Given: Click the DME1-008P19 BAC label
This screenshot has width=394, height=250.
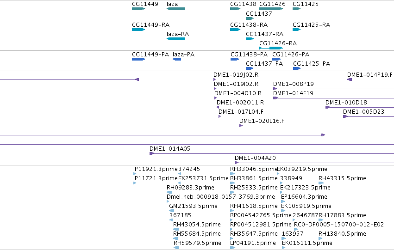Looking at the screenshot, I should tap(294, 84).
